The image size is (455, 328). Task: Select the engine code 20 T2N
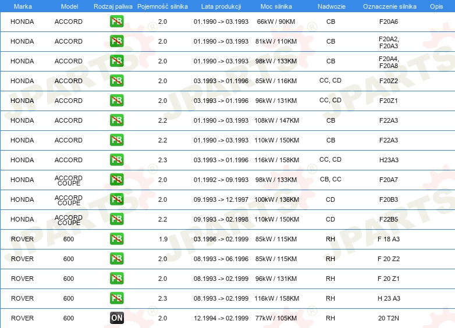point(388,318)
